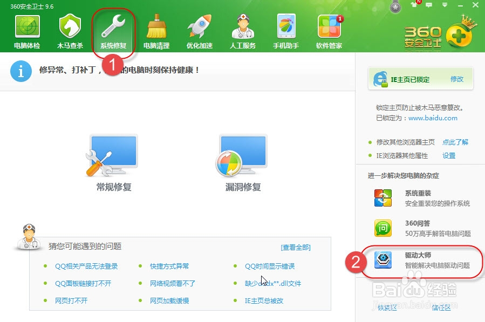Select 网页加载缓慢 problem
Viewport: 485px width, 322px height.
(169, 300)
